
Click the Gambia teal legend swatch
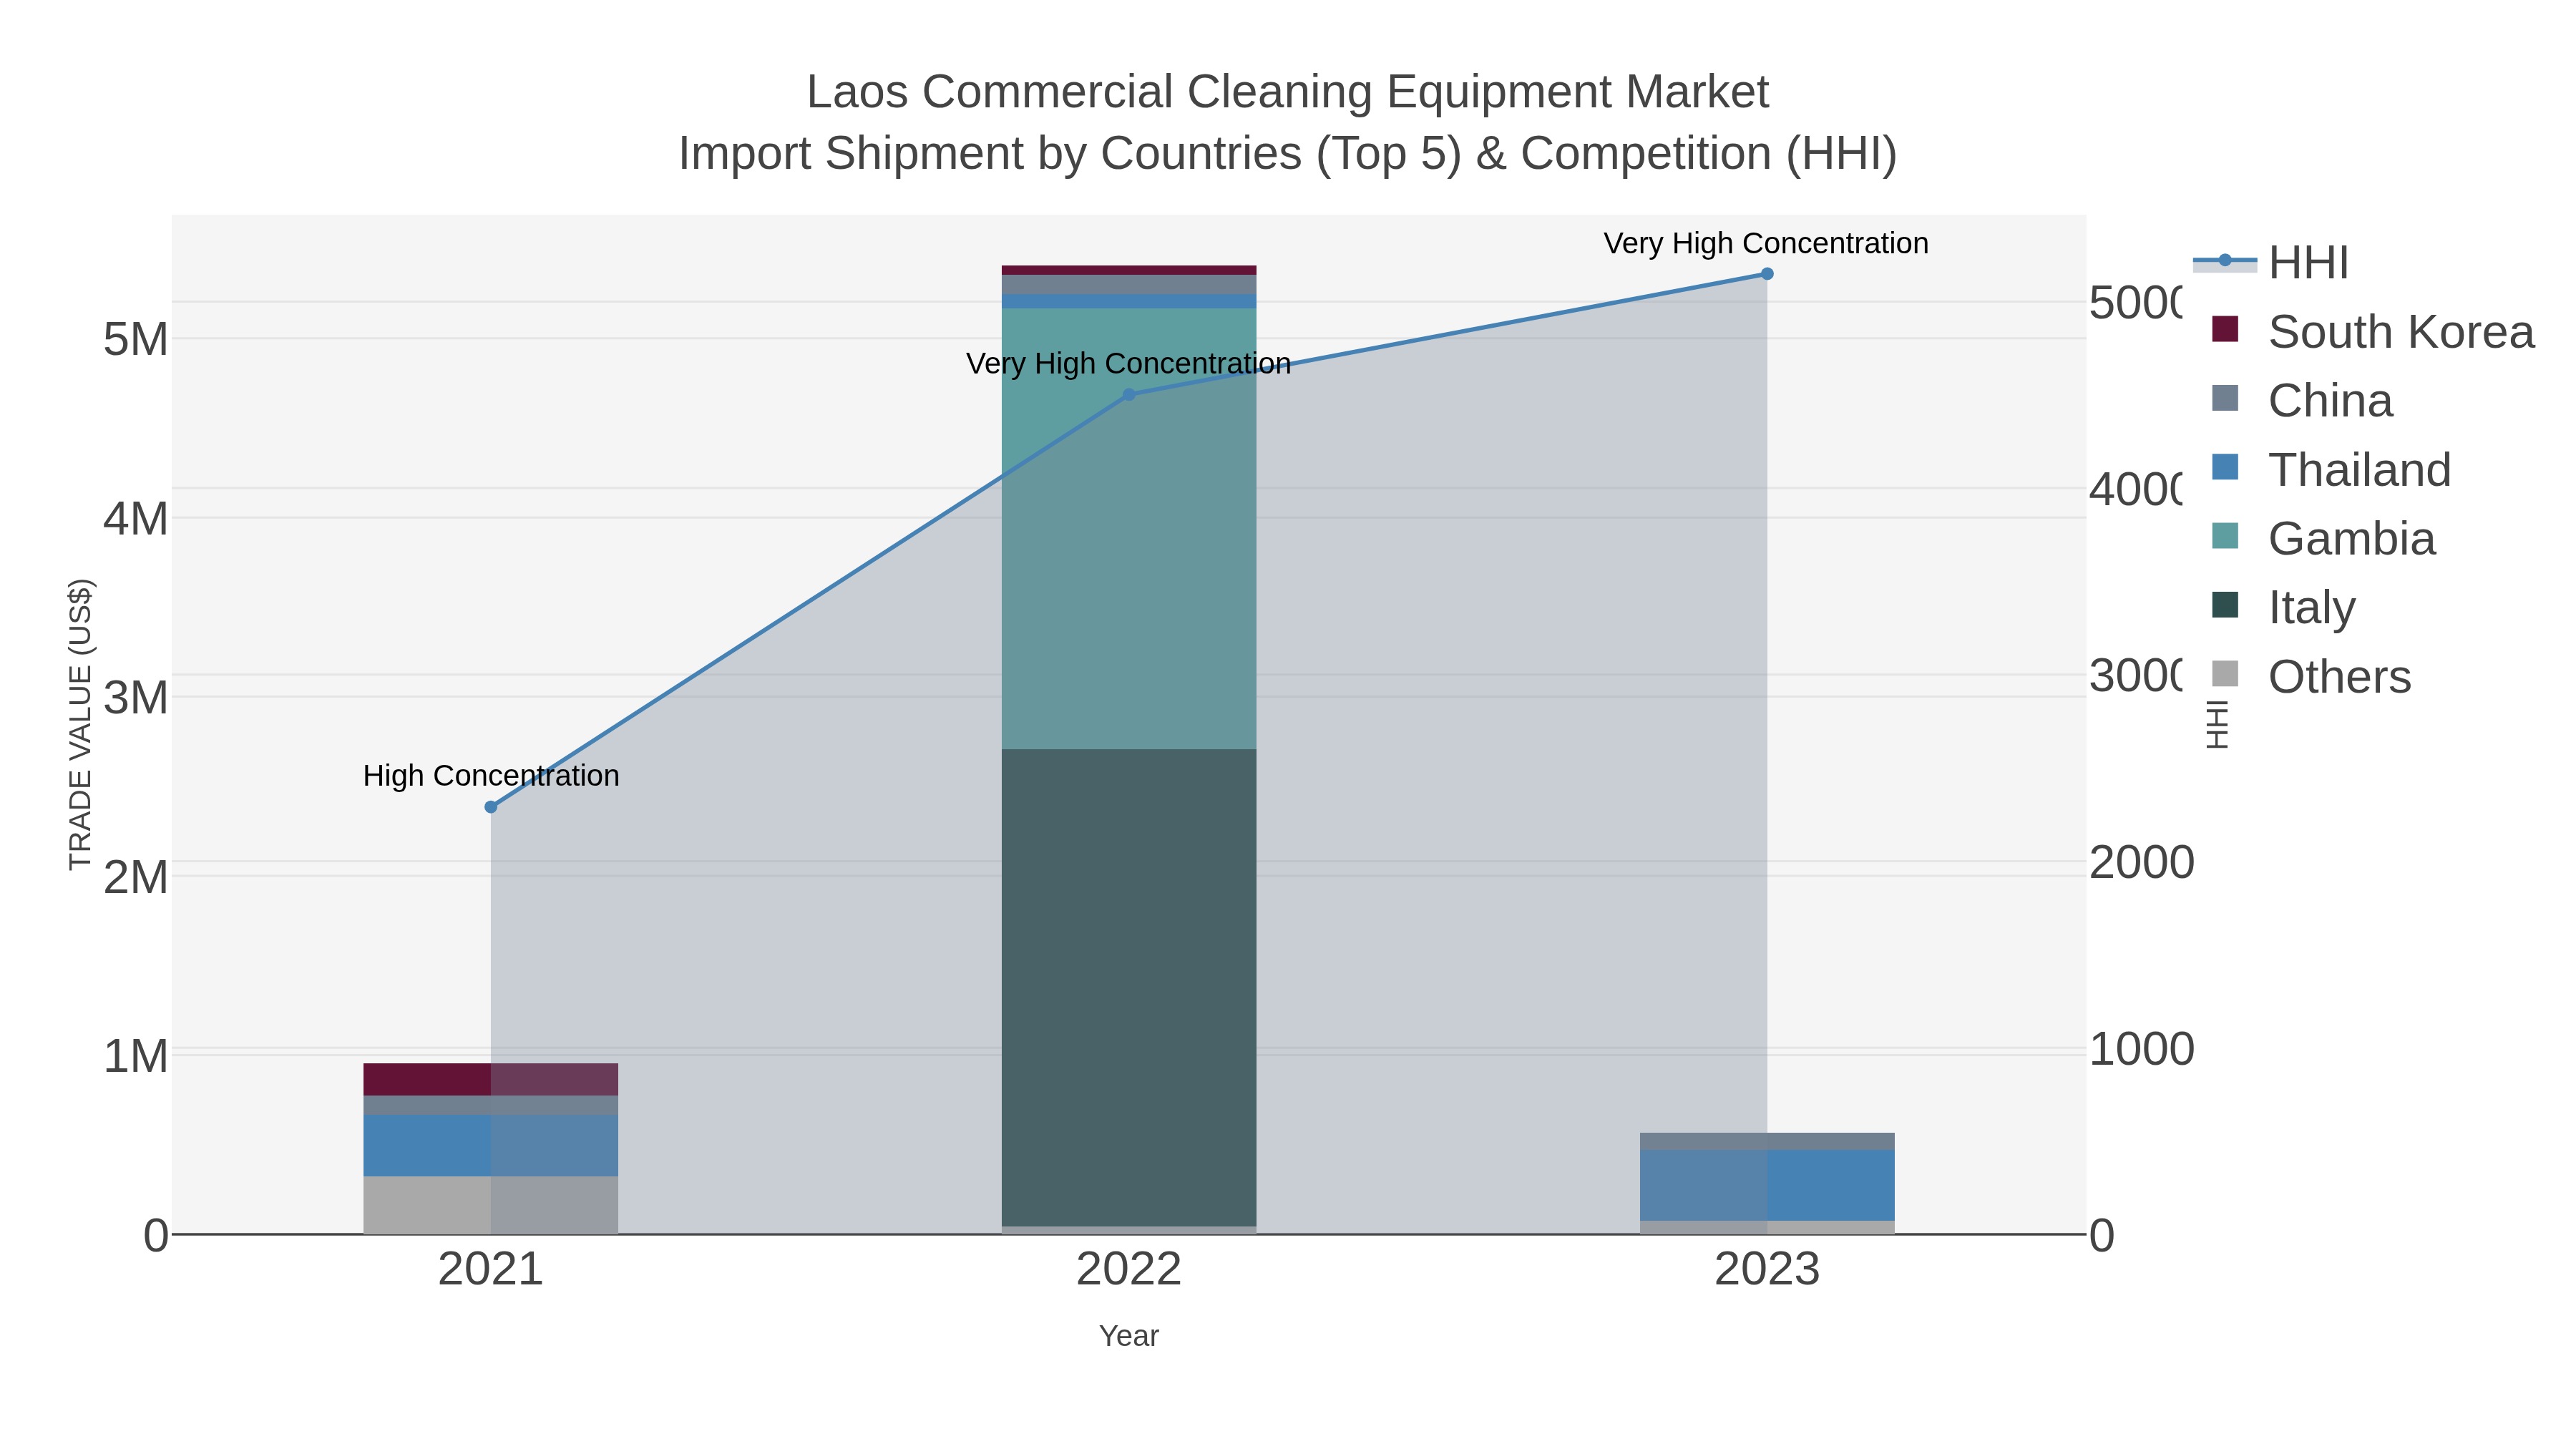coord(2225,536)
